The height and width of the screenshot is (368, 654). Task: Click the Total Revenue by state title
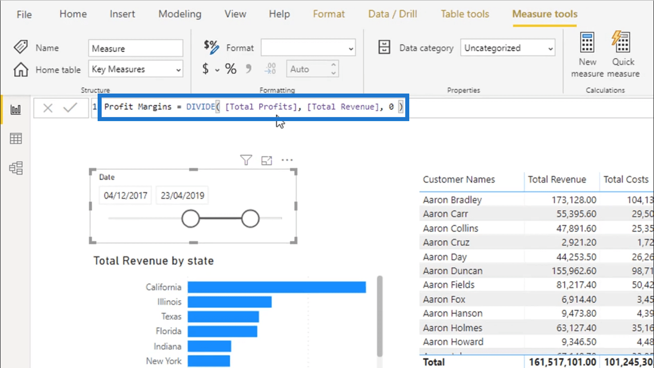point(154,261)
